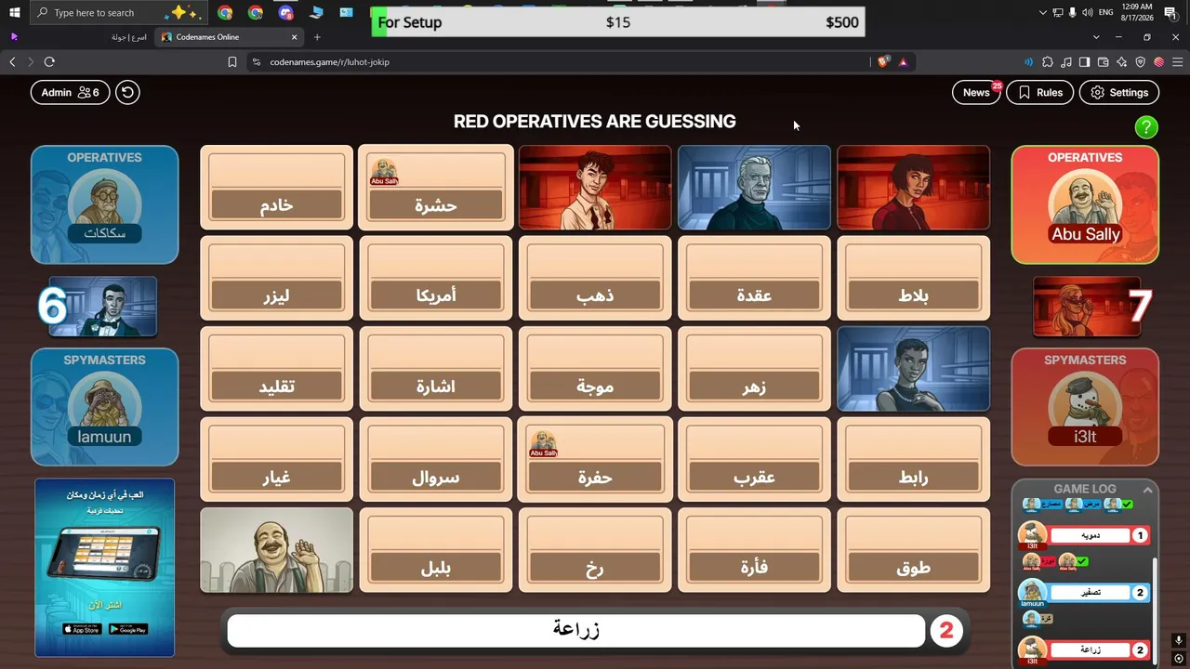Open the Leo AI sparkle icon
Image resolution: width=1190 pixels, height=669 pixels.
click(1122, 62)
